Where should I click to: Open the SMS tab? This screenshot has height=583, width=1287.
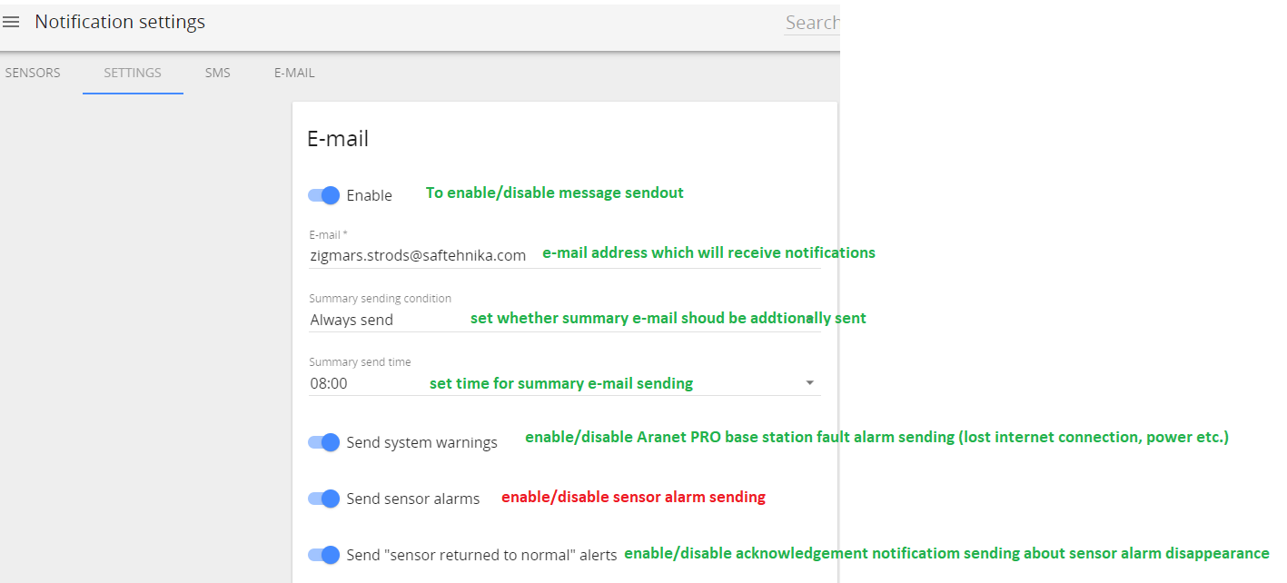(218, 73)
